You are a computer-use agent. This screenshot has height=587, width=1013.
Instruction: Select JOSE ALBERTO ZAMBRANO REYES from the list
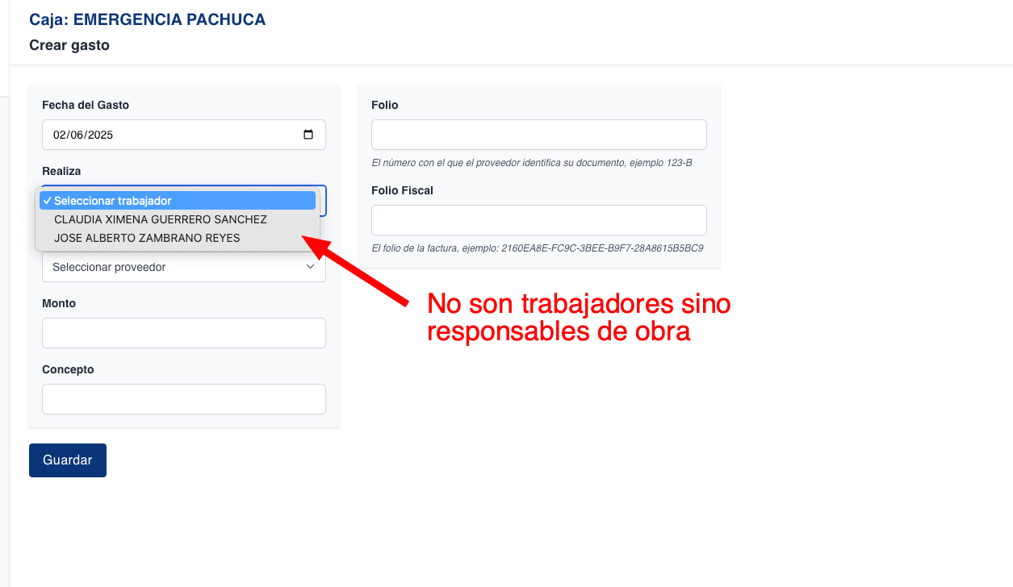(x=147, y=238)
